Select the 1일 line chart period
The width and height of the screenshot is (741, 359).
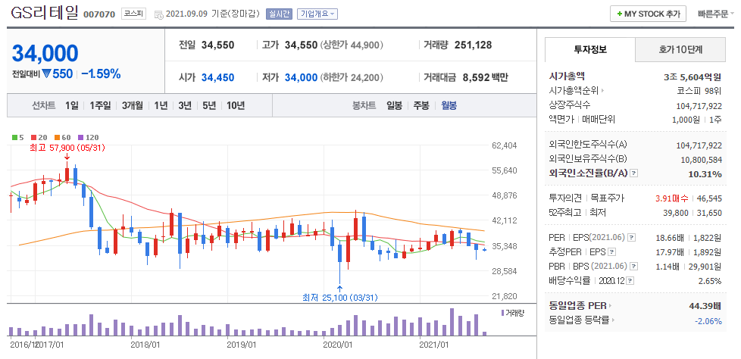click(72, 105)
